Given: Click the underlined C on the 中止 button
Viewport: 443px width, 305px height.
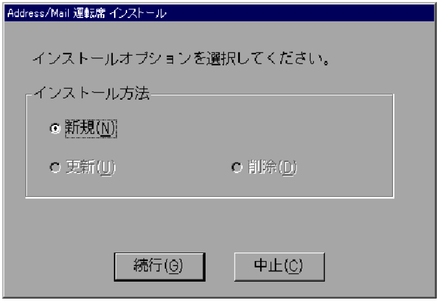Looking at the screenshot, I should [x=293, y=265].
